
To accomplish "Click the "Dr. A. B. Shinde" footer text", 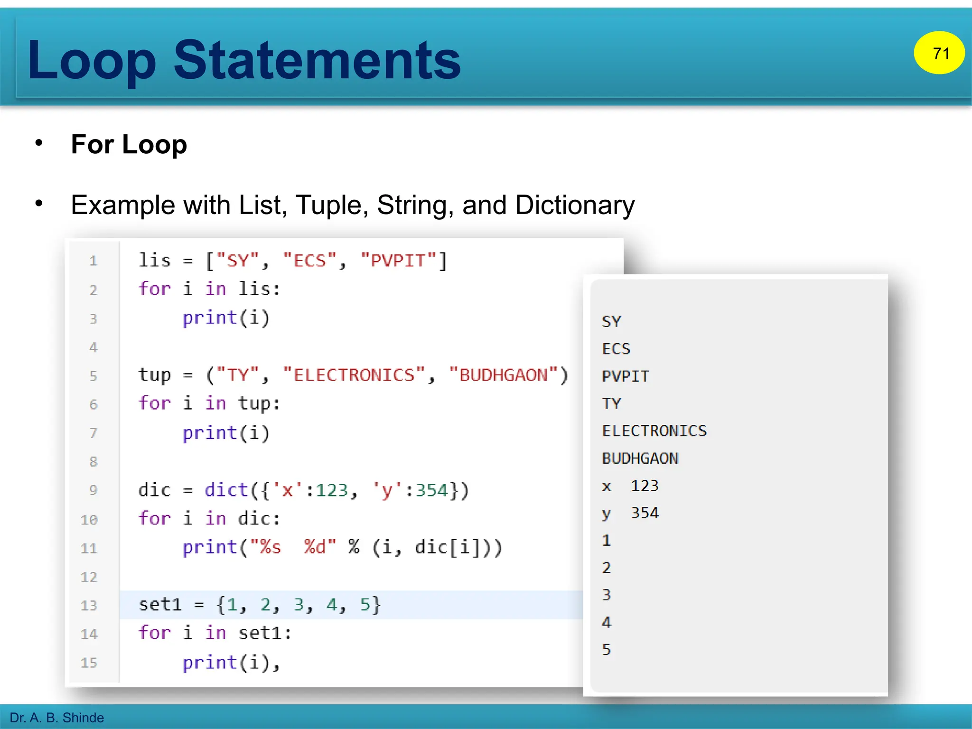I will click(x=56, y=718).
